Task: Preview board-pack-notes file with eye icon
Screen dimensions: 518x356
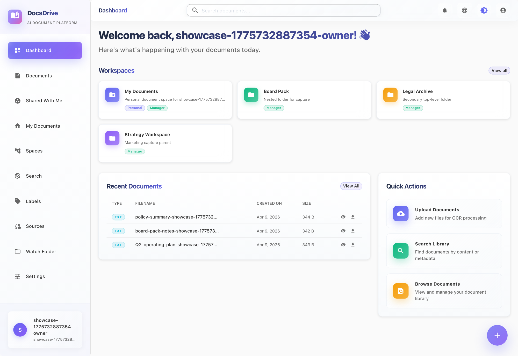Action: 343,231
